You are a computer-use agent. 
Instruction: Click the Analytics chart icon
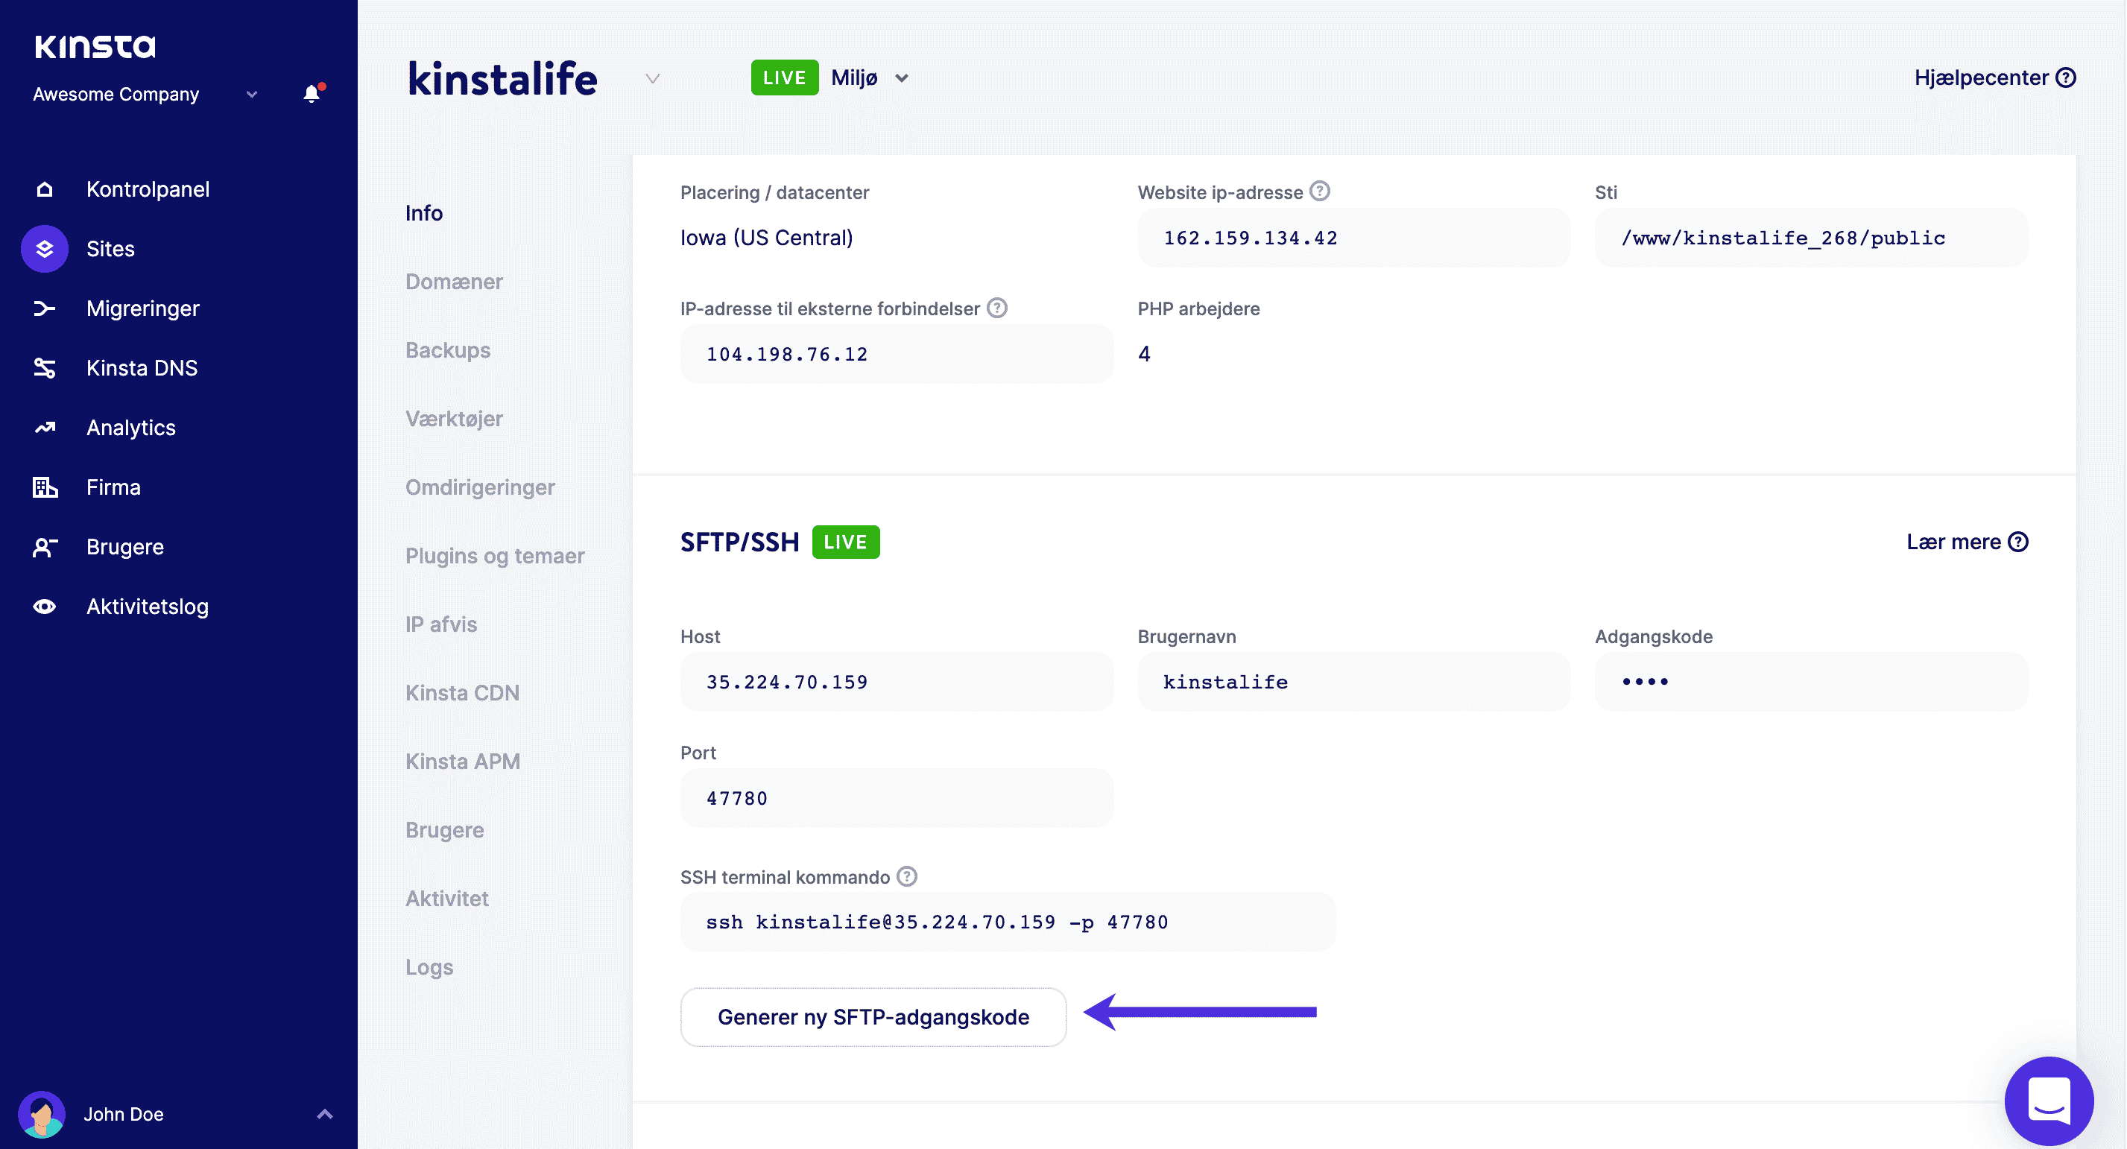coord(45,428)
